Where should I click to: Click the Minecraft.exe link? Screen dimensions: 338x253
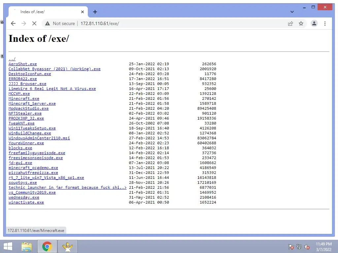pos(24,98)
